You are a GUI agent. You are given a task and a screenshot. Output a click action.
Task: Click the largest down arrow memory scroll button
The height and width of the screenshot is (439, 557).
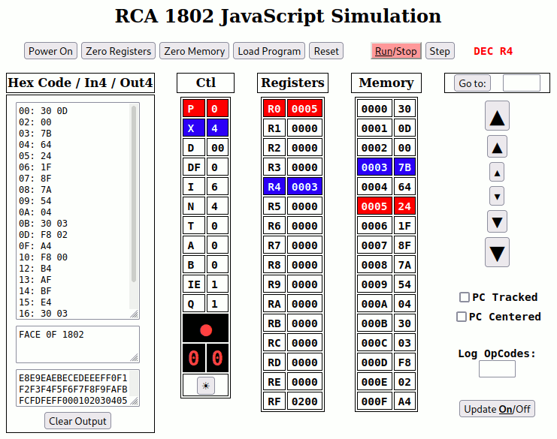497,252
